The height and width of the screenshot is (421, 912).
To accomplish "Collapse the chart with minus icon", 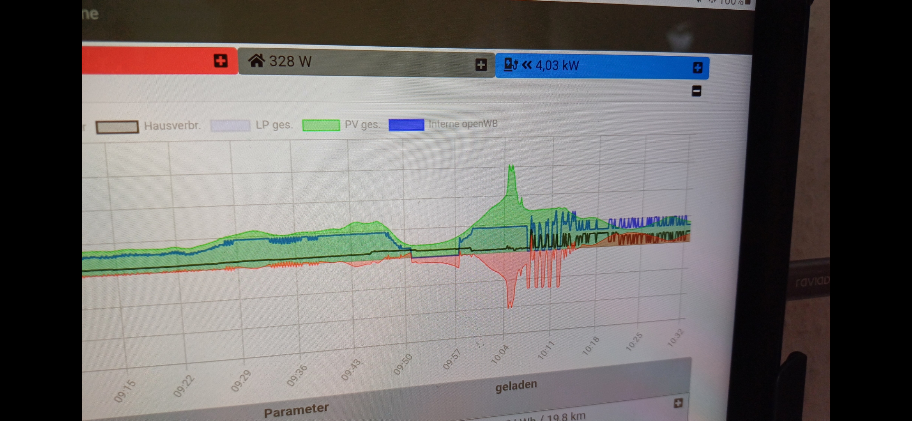I will [696, 91].
